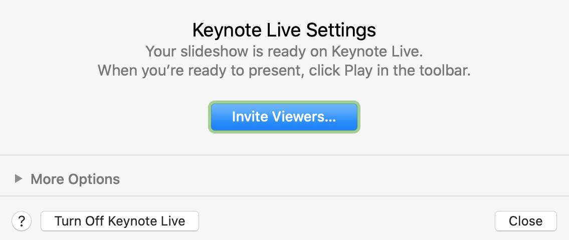The image size is (569, 240).
Task: Choose Invite Viewers to share the slideshow
Action: [284, 117]
